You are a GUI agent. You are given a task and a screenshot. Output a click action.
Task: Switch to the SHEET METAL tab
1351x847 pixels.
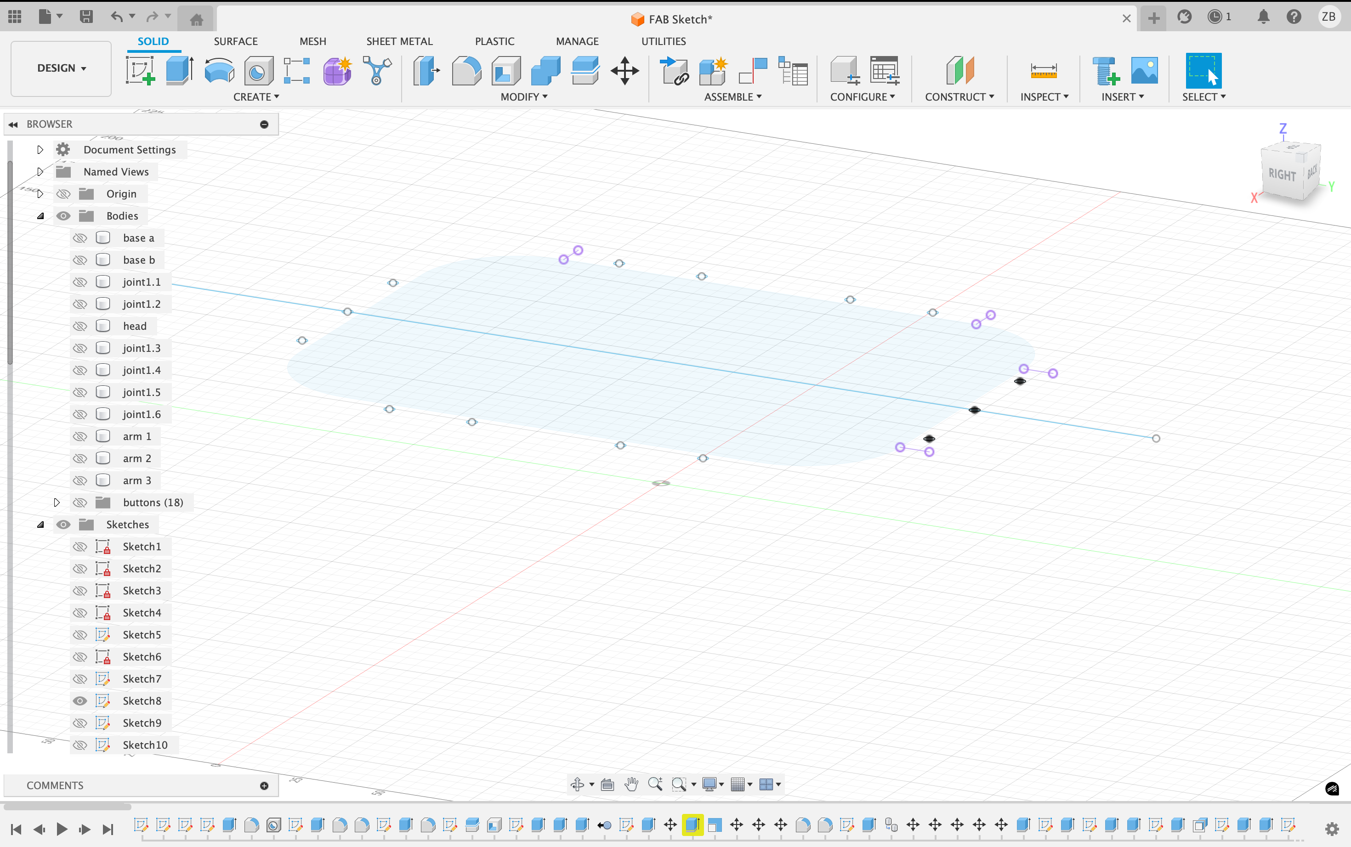[x=399, y=41]
